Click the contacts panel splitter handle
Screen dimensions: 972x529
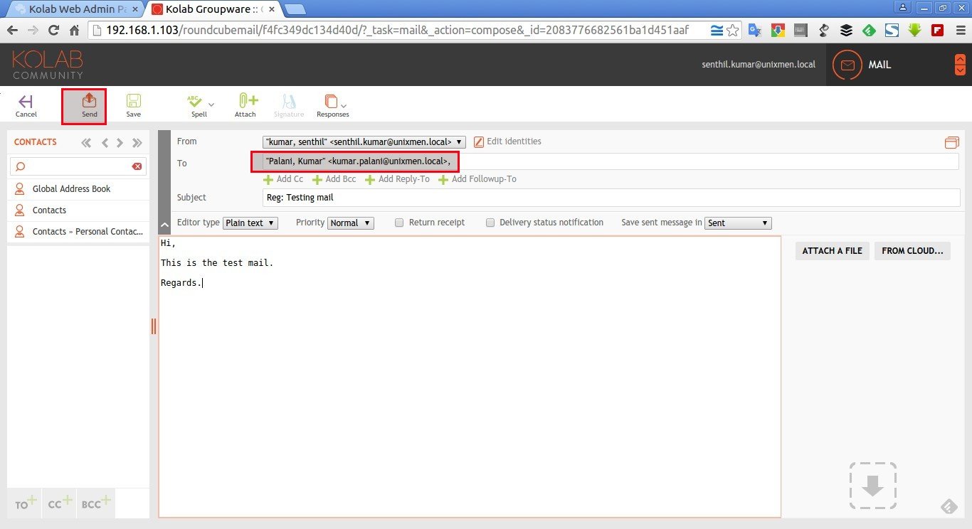pyautogui.click(x=154, y=326)
